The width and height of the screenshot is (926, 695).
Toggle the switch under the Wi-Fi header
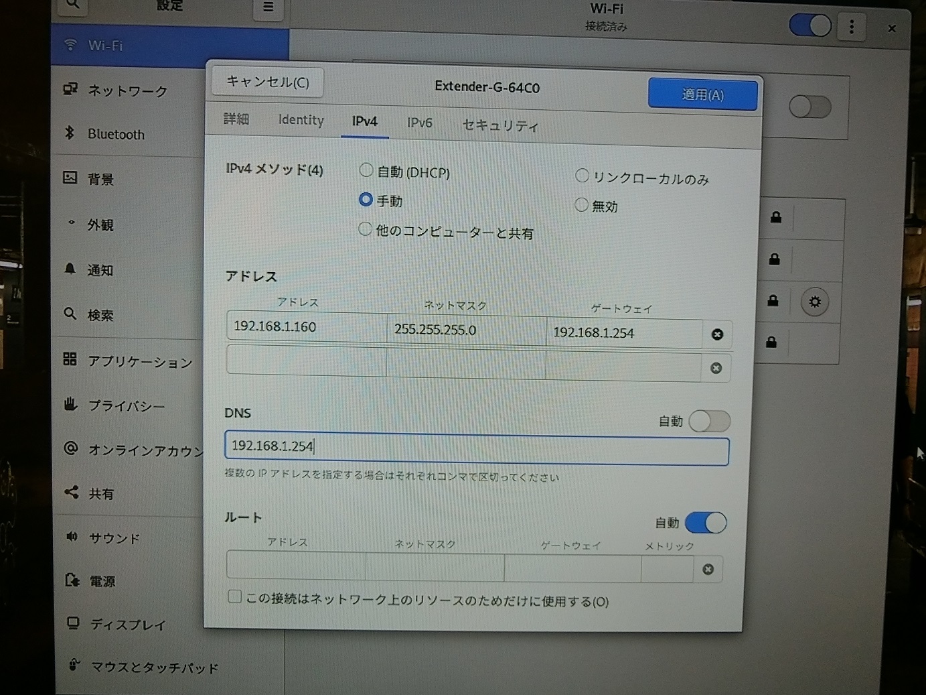click(810, 107)
